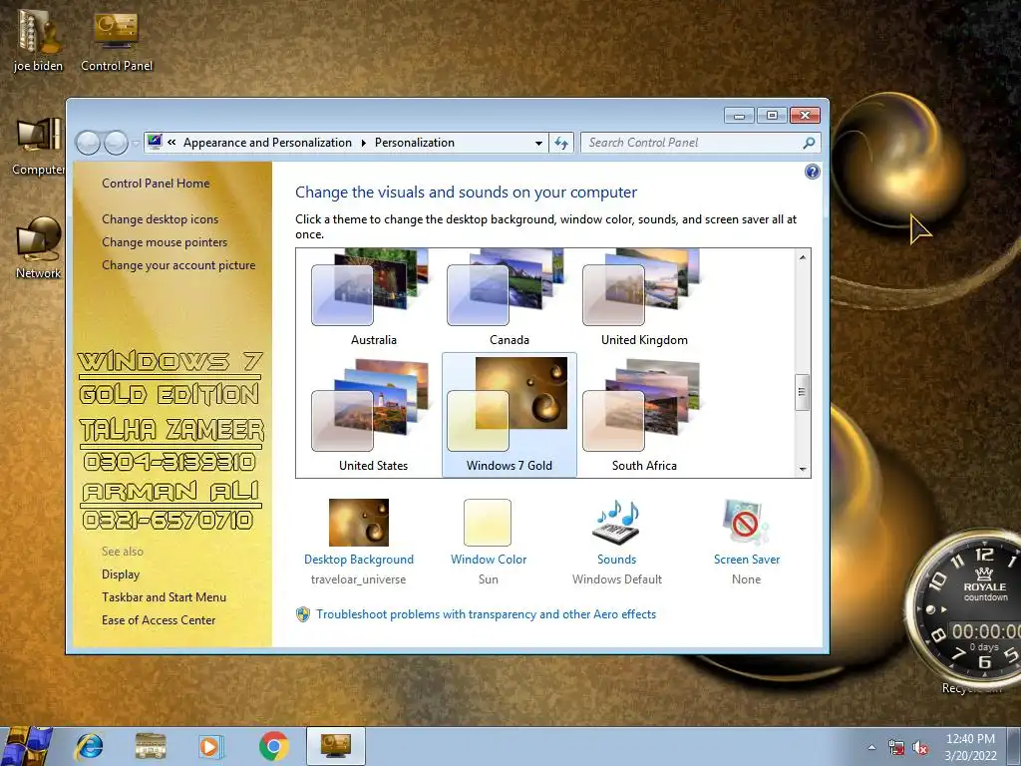Screen dimensions: 1021x766
Task: Launch Internet Explorer from the taskbar
Action: point(89,746)
